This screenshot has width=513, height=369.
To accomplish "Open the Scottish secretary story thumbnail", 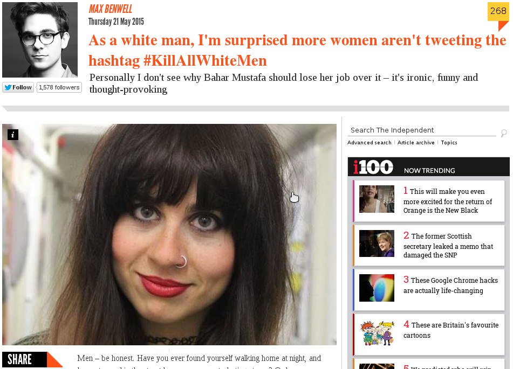I will (377, 243).
